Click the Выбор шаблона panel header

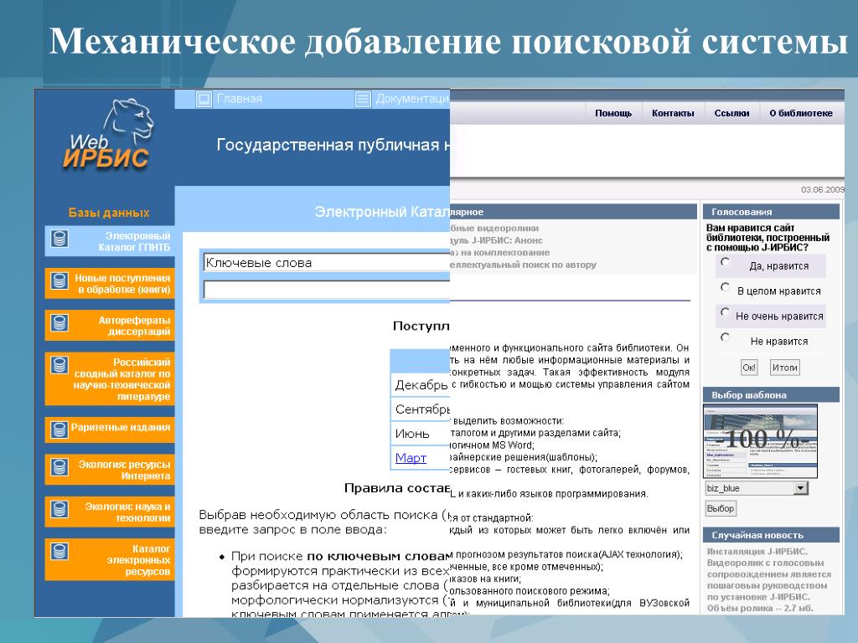tap(771, 395)
